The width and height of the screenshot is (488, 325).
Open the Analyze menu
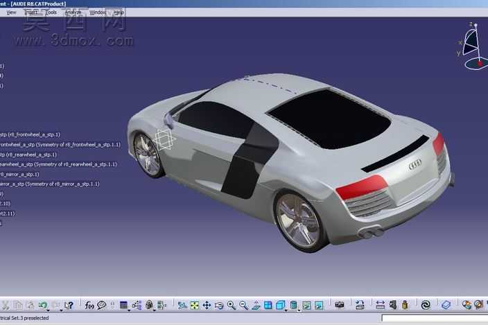73,12
